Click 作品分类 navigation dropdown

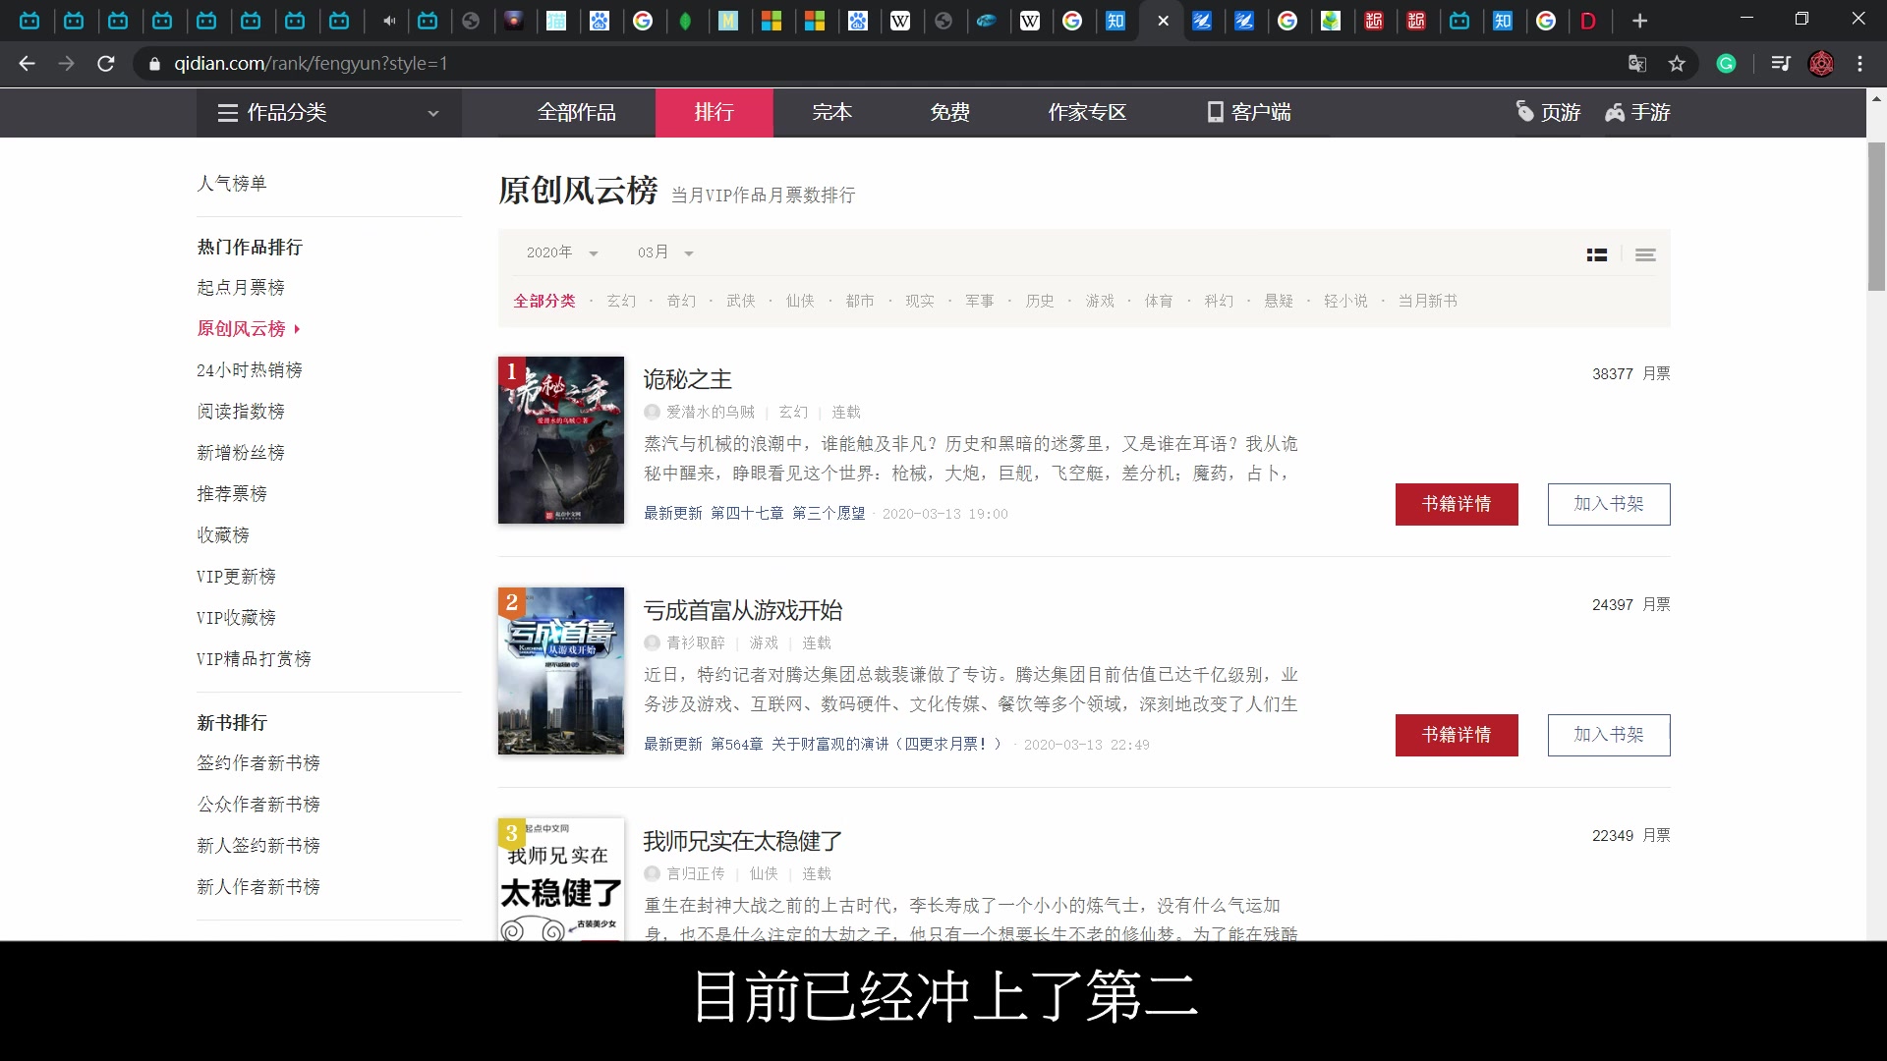(328, 113)
